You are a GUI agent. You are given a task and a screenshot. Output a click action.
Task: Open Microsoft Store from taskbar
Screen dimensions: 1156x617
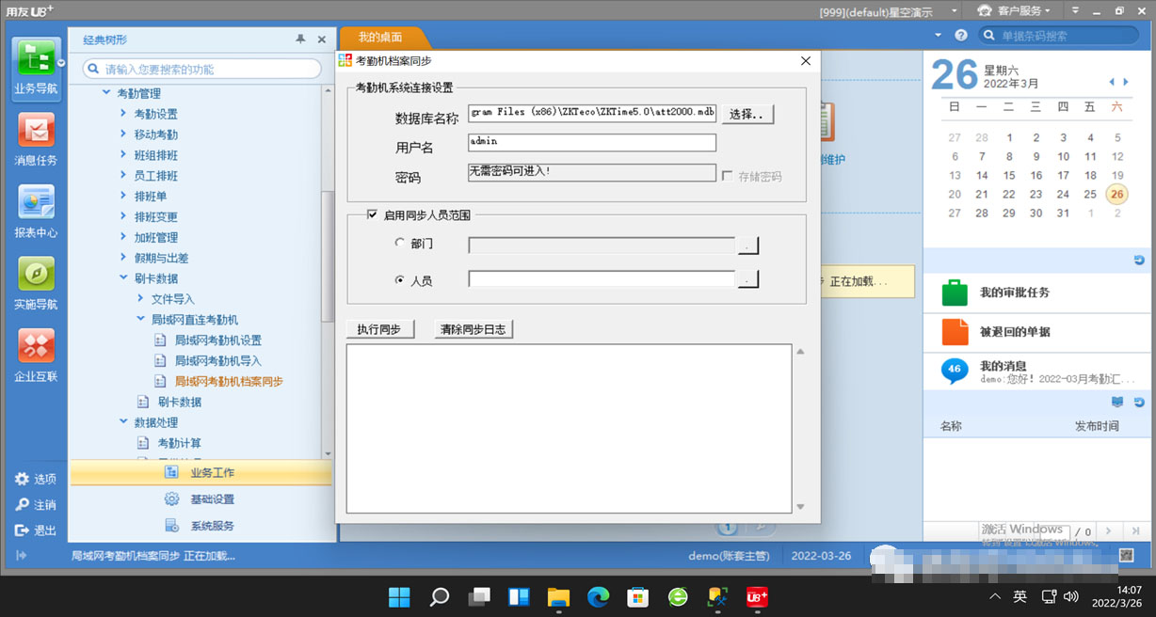(x=638, y=596)
